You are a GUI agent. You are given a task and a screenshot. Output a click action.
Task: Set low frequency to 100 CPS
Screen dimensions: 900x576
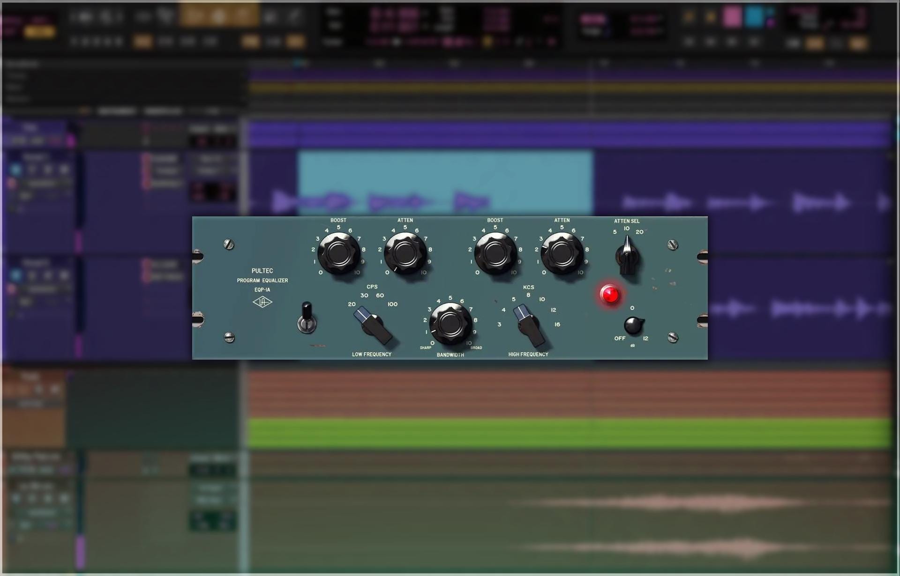[x=392, y=304]
